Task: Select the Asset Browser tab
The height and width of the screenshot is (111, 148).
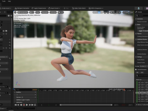Action: (141, 70)
